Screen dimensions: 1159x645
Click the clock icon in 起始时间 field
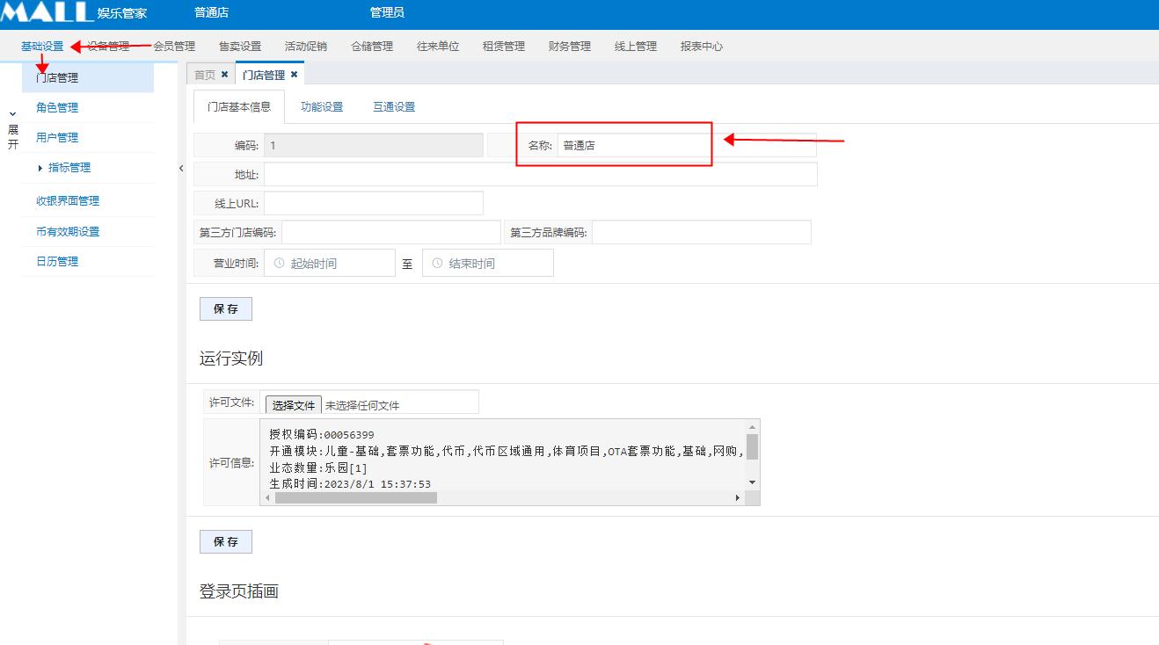[x=279, y=263]
